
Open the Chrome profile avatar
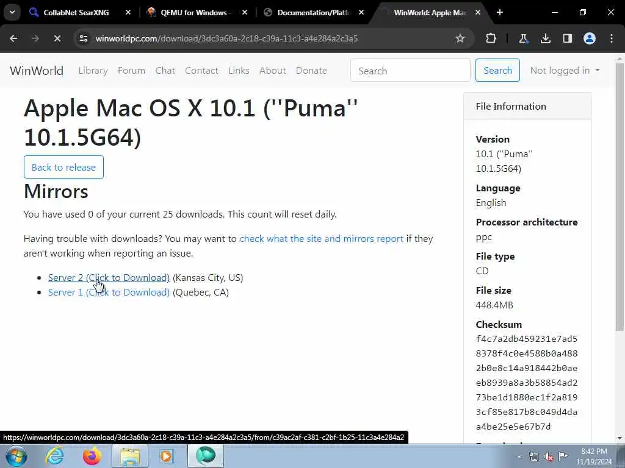tap(590, 38)
